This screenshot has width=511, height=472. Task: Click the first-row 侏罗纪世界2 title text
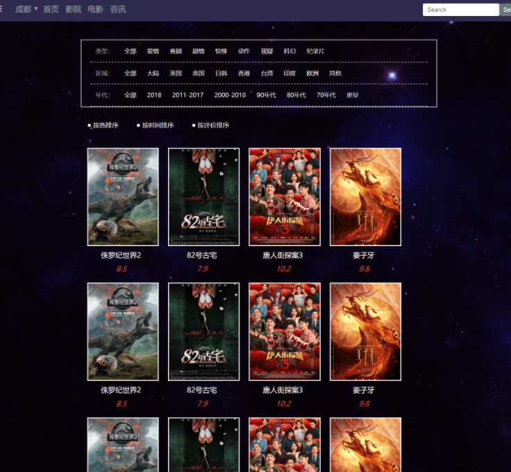(x=121, y=255)
